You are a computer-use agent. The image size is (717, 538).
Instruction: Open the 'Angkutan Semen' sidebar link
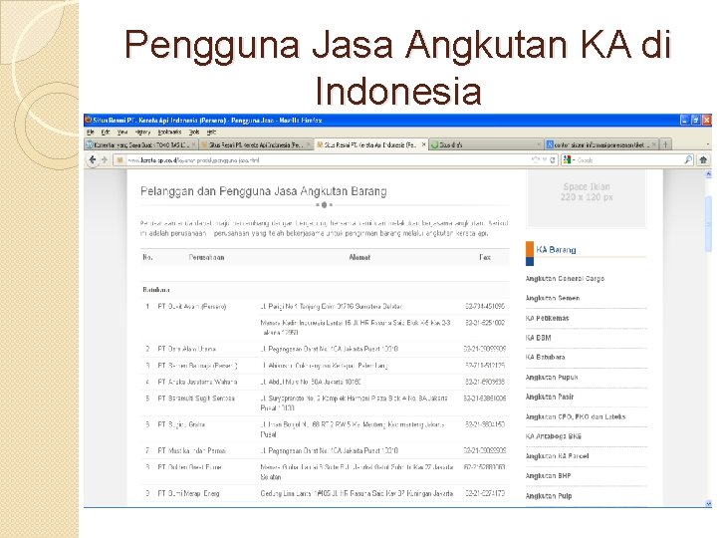tap(553, 298)
